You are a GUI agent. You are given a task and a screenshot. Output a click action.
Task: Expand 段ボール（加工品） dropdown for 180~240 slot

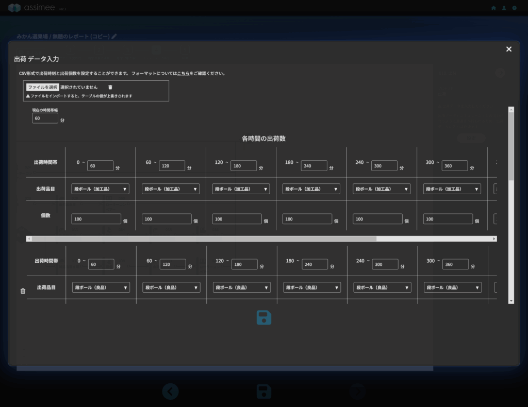pyautogui.click(x=311, y=189)
